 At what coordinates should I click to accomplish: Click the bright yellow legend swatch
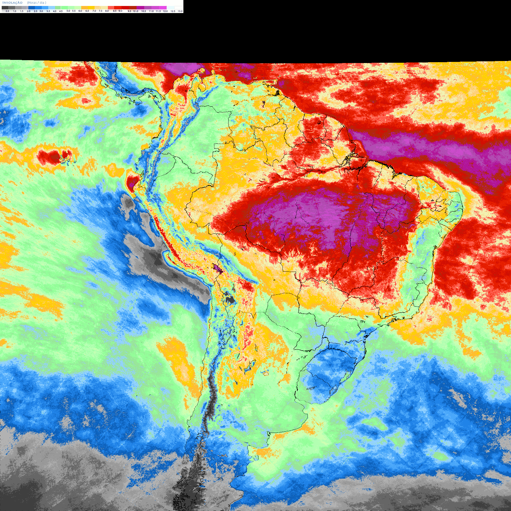91,8
